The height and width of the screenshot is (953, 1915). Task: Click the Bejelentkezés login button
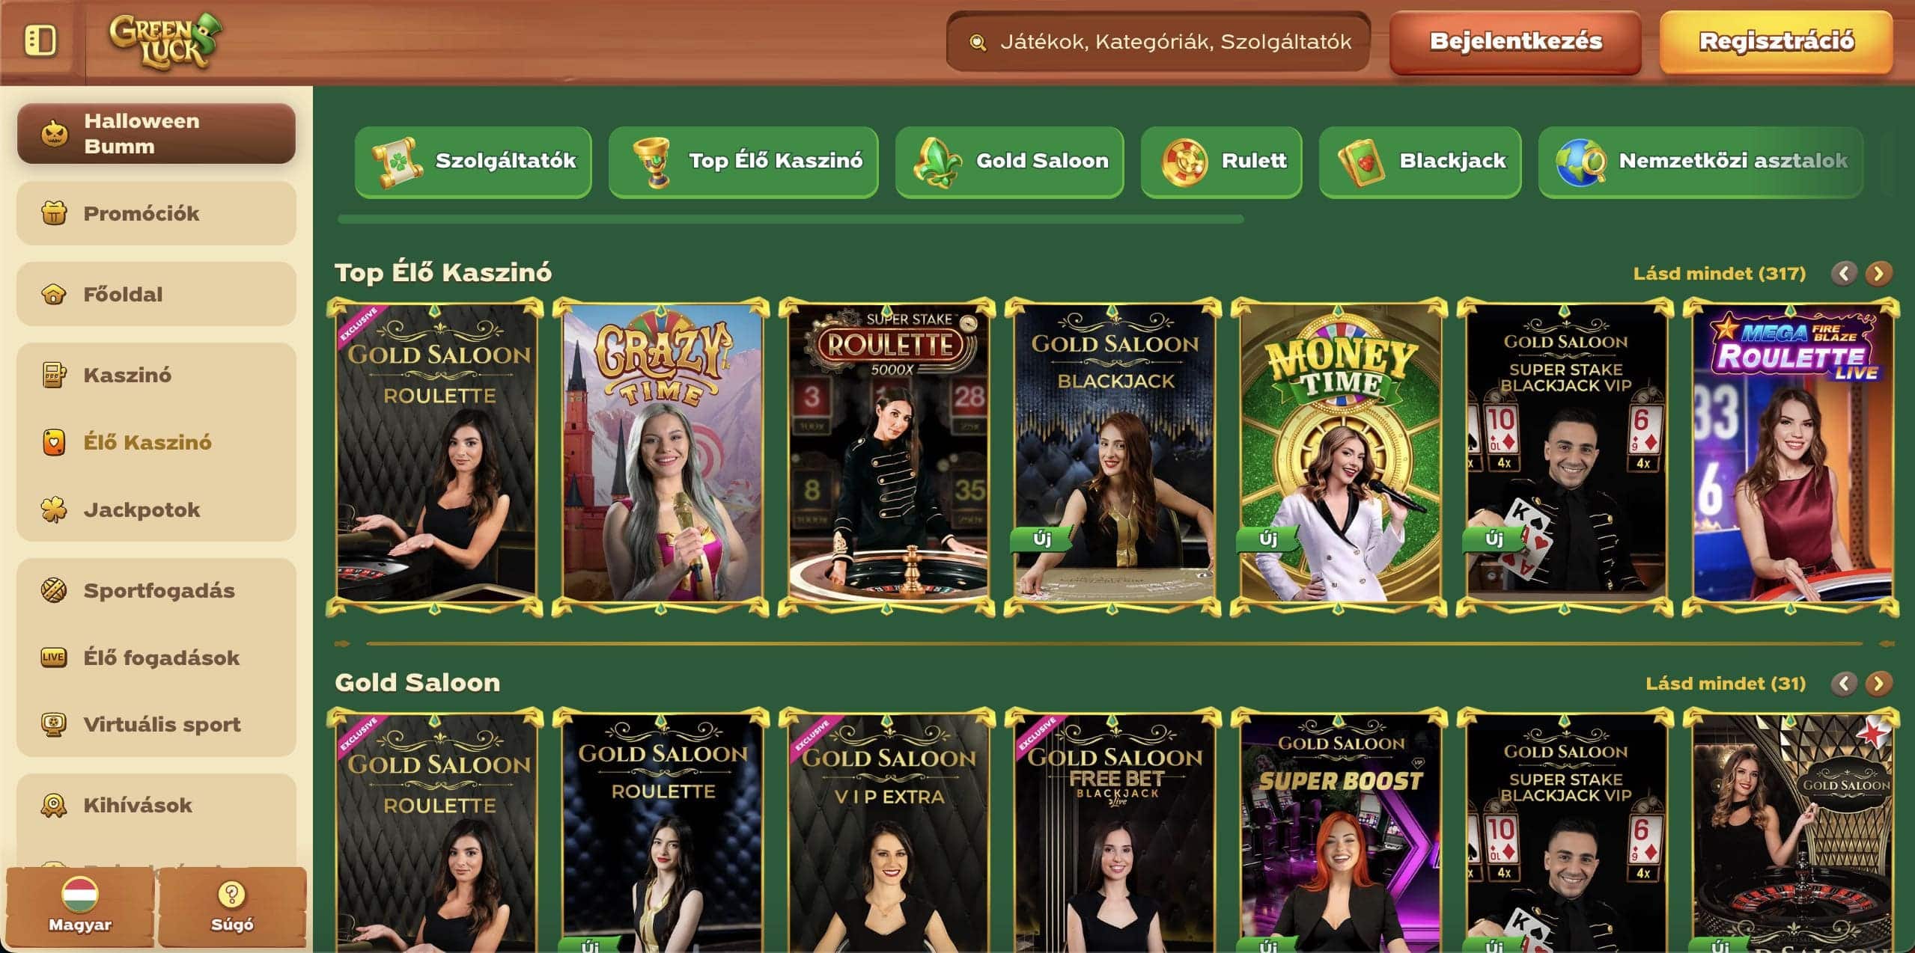pos(1515,42)
